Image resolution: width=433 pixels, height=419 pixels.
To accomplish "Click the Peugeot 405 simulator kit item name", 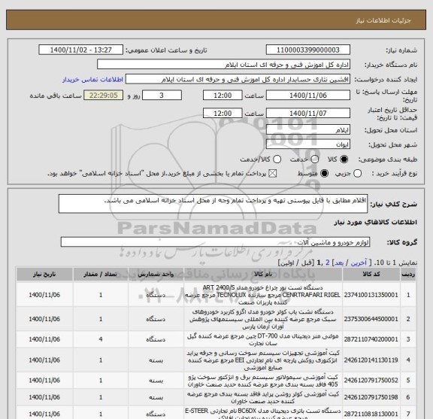I will tap(263, 381).
